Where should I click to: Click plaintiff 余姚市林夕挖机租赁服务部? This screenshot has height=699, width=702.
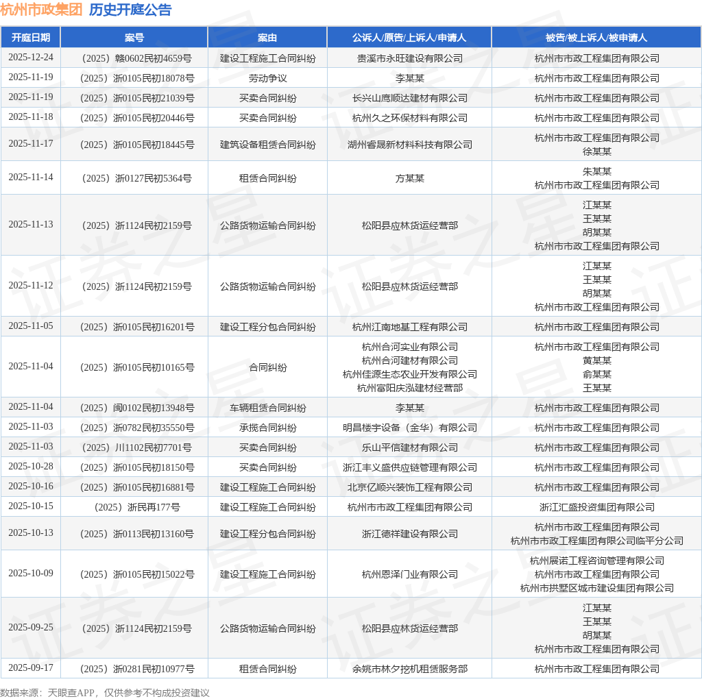tap(410, 669)
